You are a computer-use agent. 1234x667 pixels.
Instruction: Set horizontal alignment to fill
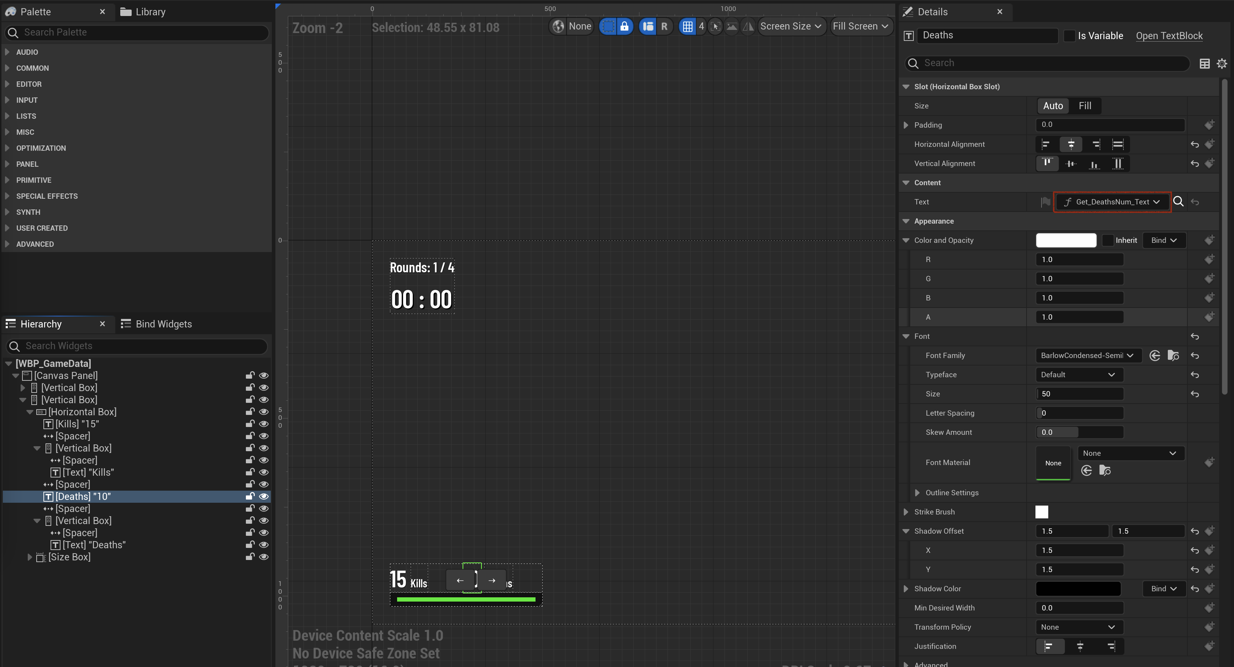[1118, 144]
